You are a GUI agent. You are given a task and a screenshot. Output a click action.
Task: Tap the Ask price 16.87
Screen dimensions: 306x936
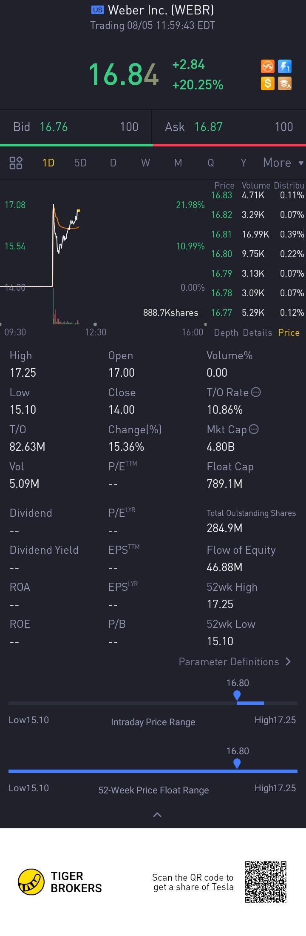(x=208, y=127)
